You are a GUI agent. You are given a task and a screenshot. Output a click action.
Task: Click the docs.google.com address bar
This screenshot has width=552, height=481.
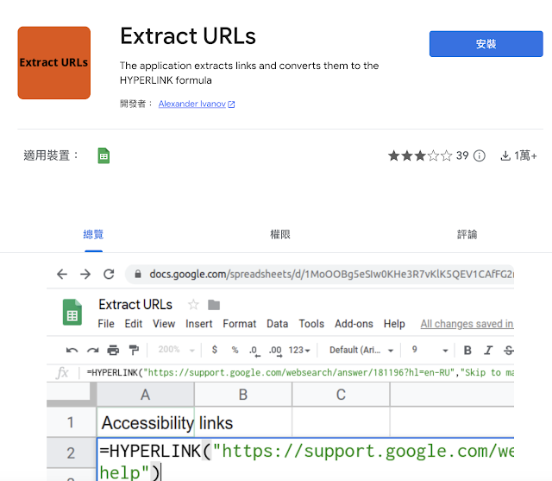coord(320,274)
